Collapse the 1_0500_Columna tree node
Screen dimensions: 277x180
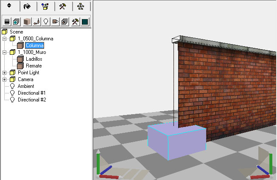click(5, 39)
